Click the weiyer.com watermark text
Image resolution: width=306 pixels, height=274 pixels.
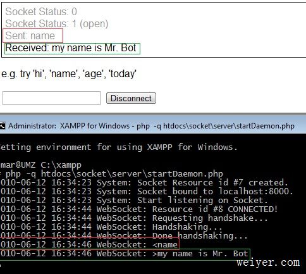click(x=268, y=263)
